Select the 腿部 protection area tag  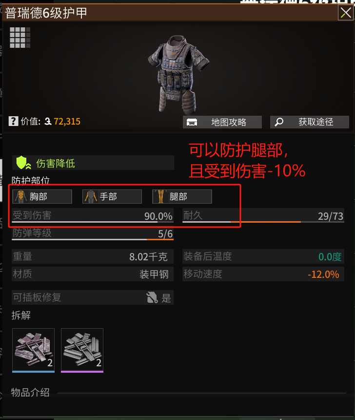(x=182, y=197)
